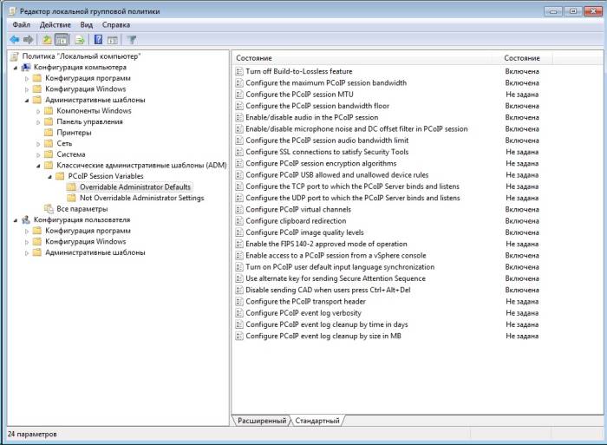This screenshot has width=607, height=445.
Task: Select Configure PCoIP event log cleanup by size in MB
Action: [323, 337]
